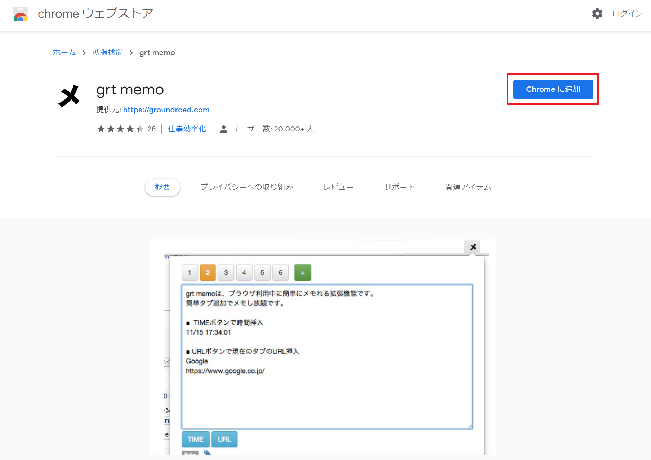Open the 拡張機能 breadcrumb link
Viewport: 651px width, 460px height.
[x=107, y=53]
